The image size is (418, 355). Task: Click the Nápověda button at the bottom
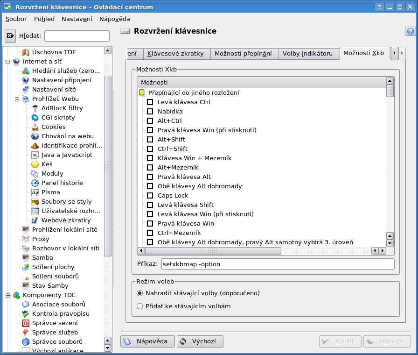tap(147, 341)
